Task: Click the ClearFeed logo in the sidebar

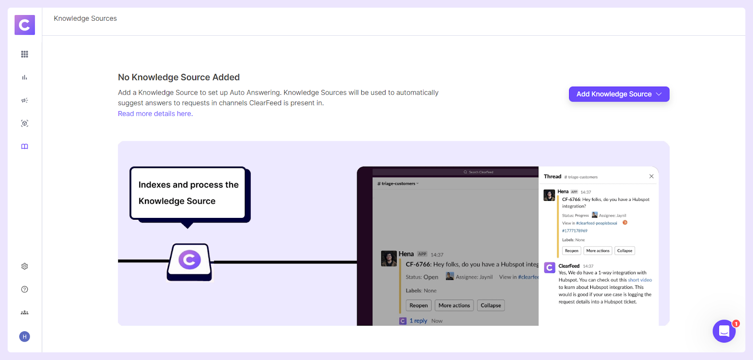Action: pyautogui.click(x=24, y=25)
